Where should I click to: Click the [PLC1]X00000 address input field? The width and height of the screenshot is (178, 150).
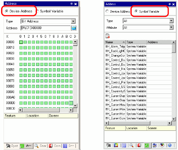[x=46, y=28]
